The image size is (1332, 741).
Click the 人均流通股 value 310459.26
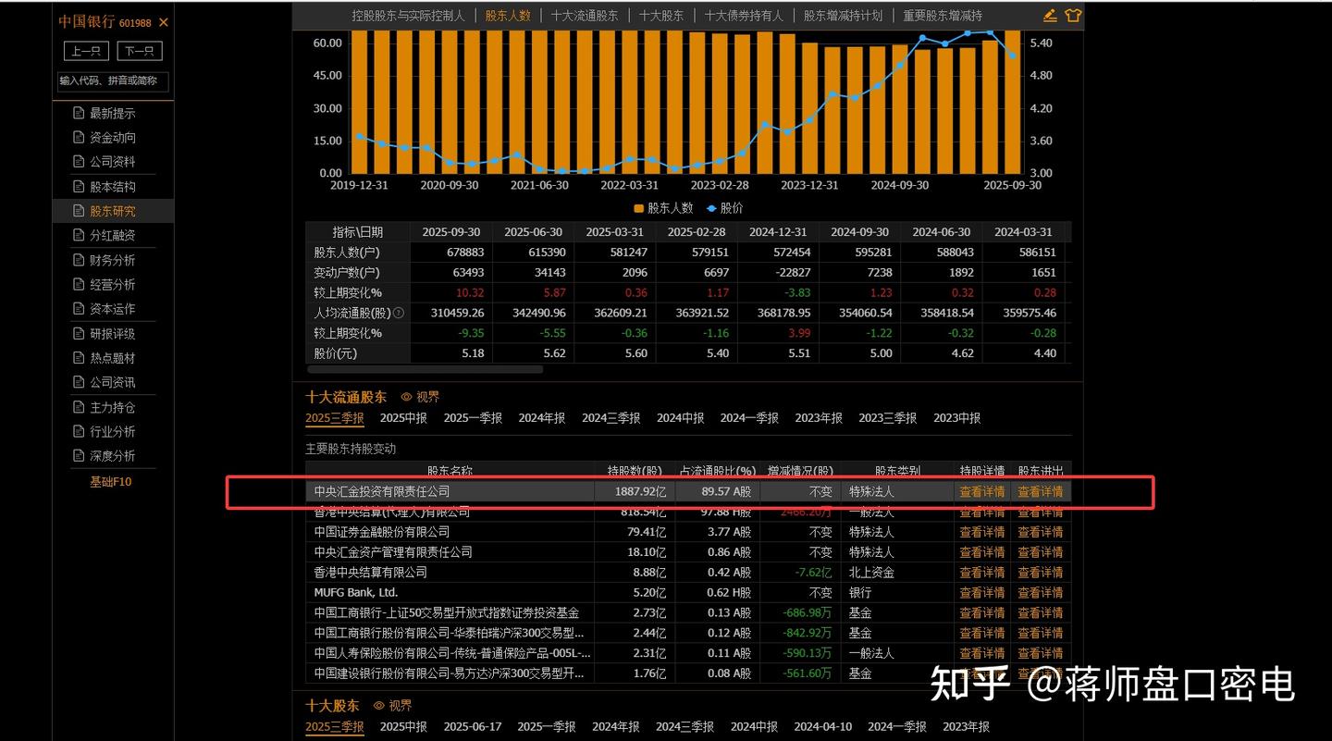(458, 314)
